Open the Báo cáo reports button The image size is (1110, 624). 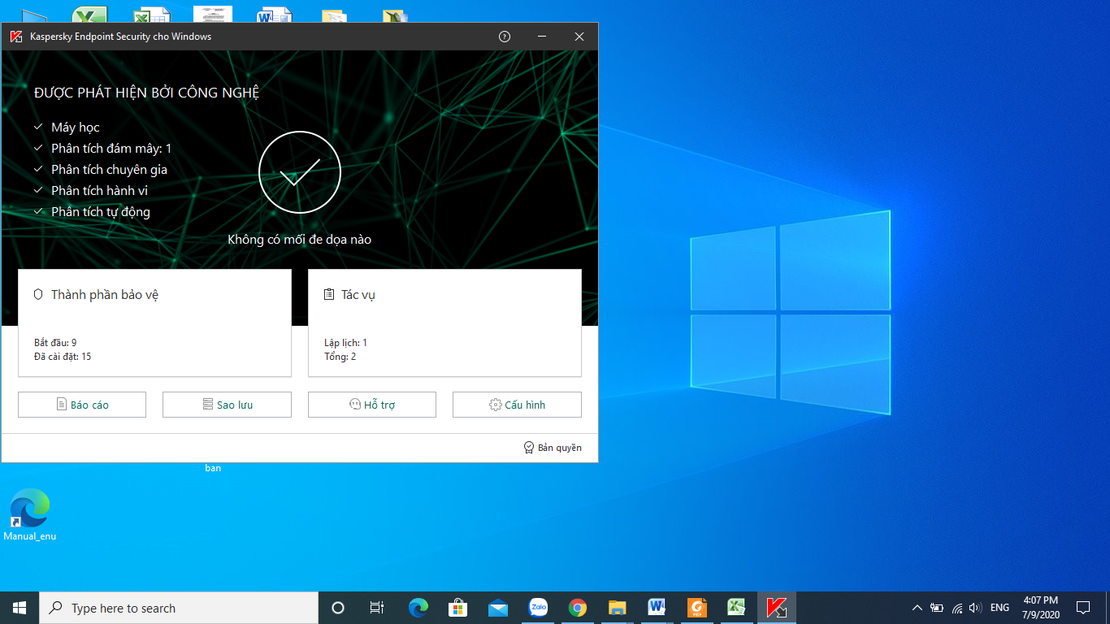pyautogui.click(x=82, y=405)
